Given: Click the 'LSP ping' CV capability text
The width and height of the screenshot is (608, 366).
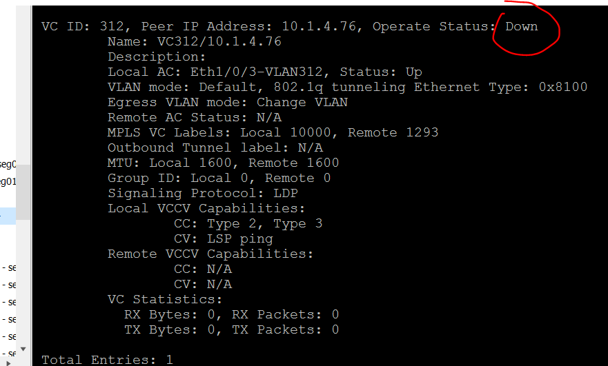Looking at the screenshot, I should point(239,239).
